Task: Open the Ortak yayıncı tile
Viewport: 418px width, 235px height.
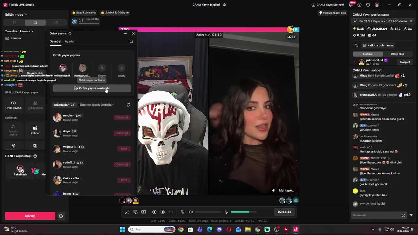Action: click(13, 105)
